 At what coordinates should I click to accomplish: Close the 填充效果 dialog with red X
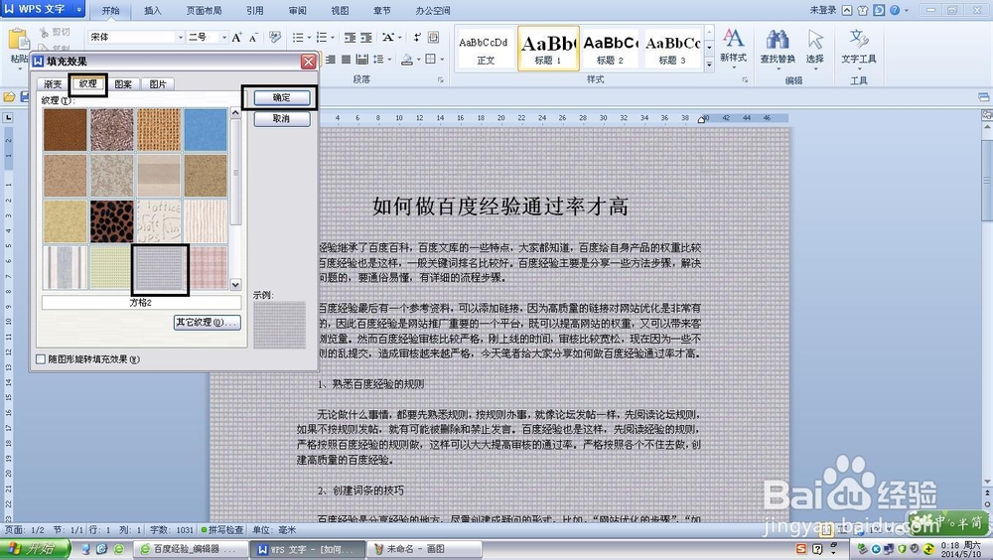(309, 62)
